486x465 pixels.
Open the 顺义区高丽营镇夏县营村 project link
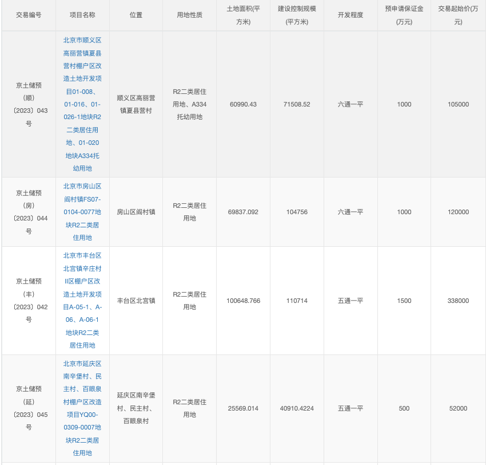[82, 104]
